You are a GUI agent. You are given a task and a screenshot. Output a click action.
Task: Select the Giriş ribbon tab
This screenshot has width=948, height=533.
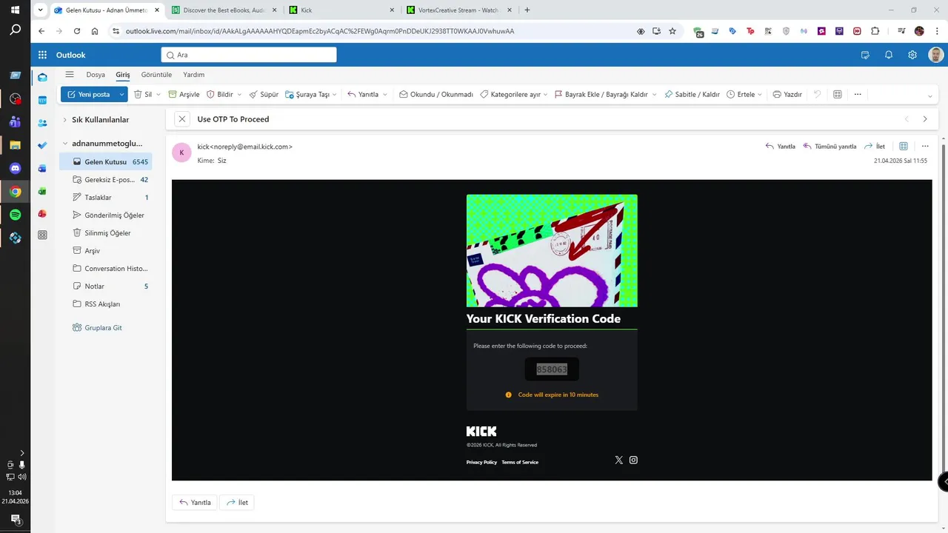point(123,75)
